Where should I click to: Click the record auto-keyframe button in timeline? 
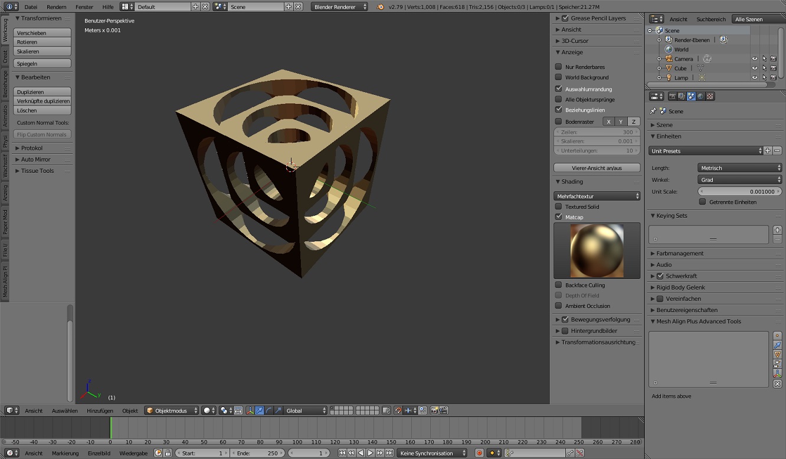(x=479, y=453)
